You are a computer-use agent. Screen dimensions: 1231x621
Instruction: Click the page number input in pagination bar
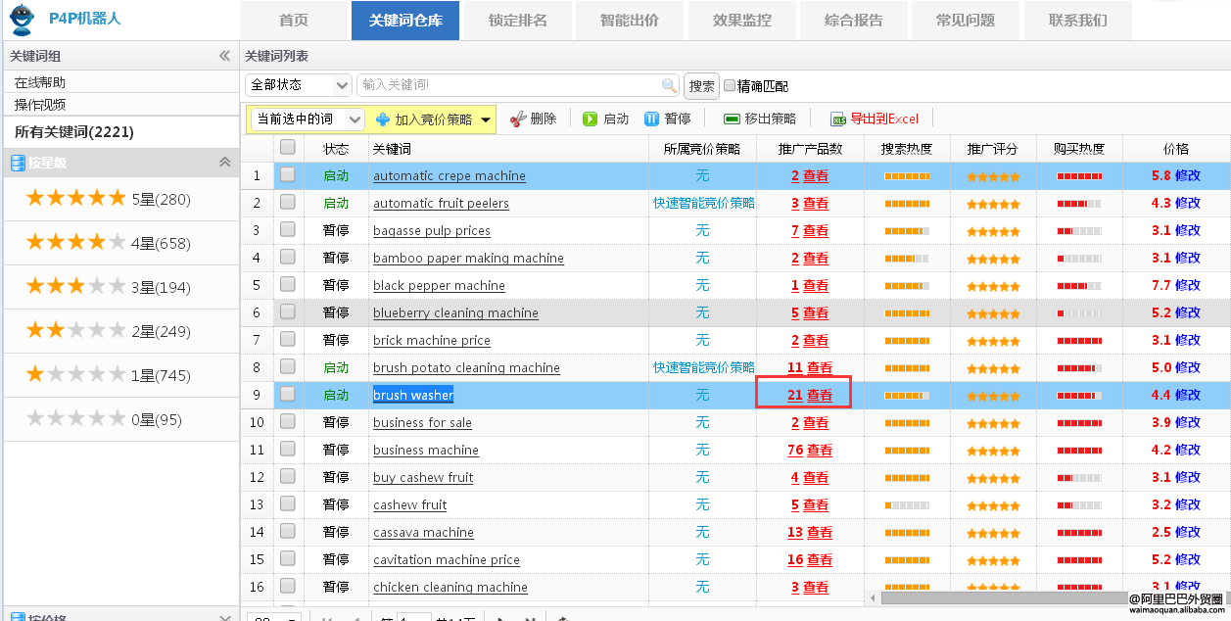[x=413, y=617]
